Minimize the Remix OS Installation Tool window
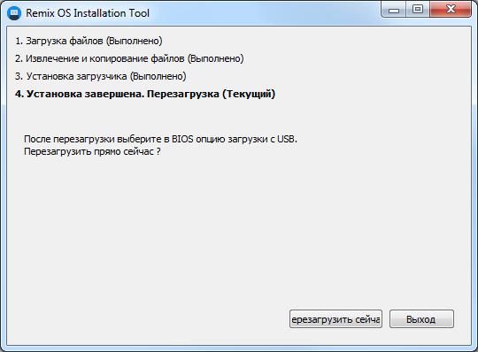This screenshot has height=352, width=478. pyautogui.click(x=394, y=10)
